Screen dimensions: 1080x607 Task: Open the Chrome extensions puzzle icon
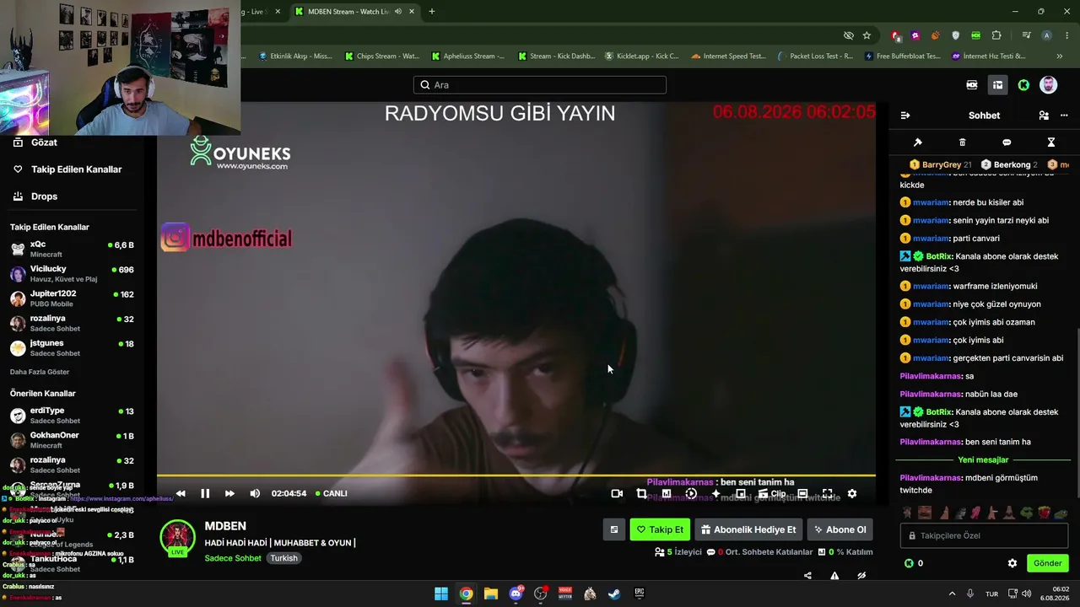coord(996,35)
